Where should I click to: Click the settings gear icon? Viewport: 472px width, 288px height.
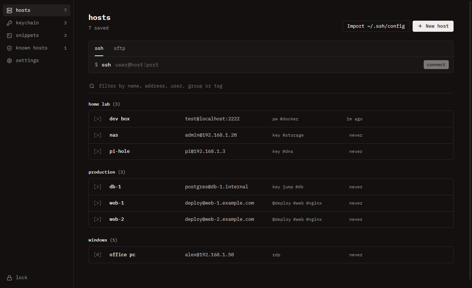[10, 61]
